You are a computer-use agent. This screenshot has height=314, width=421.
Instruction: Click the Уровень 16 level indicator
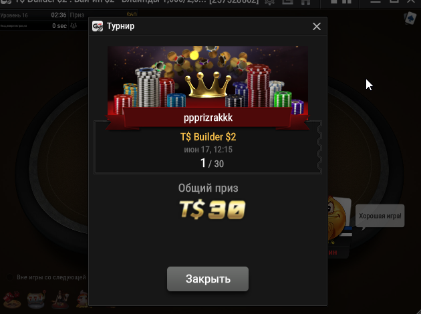point(14,15)
